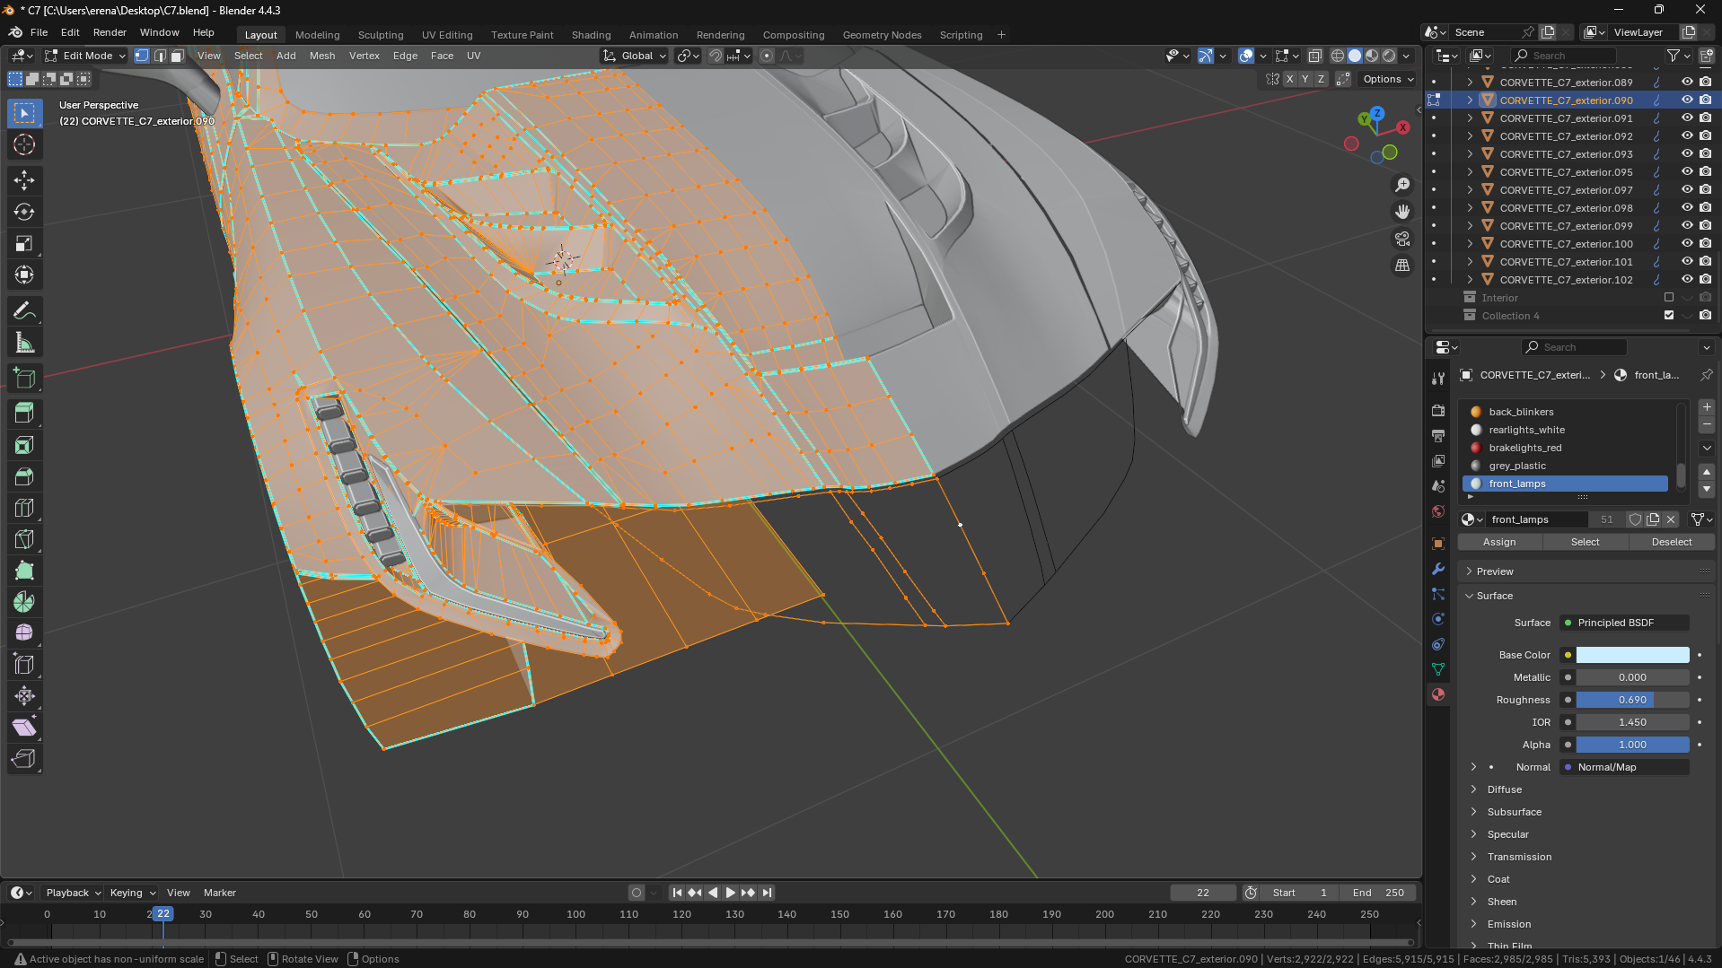Choose the Bevel tool
The height and width of the screenshot is (968, 1722).
point(24,476)
